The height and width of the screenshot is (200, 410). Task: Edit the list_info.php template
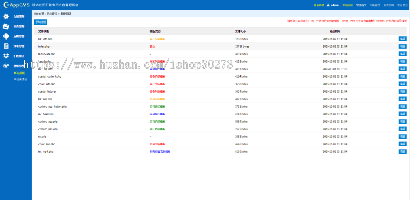pyautogui.click(x=402, y=39)
